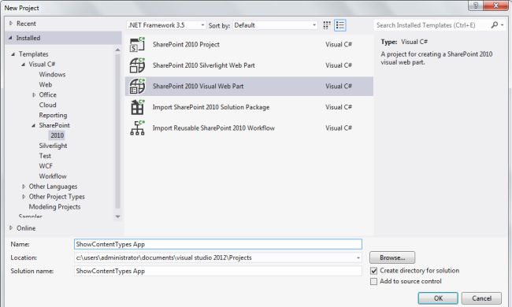This screenshot has width=512, height=307.
Task: Click the Import Reusable SharePoint 2010 Workflow icon
Action: point(137,128)
